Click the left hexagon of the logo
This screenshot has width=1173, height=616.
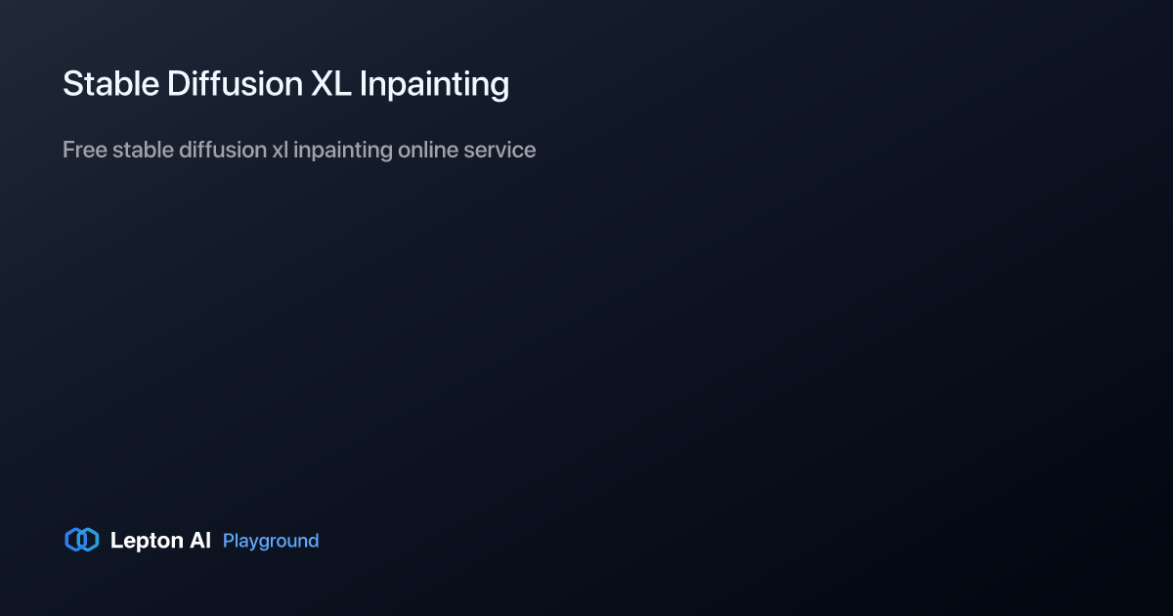tap(75, 540)
